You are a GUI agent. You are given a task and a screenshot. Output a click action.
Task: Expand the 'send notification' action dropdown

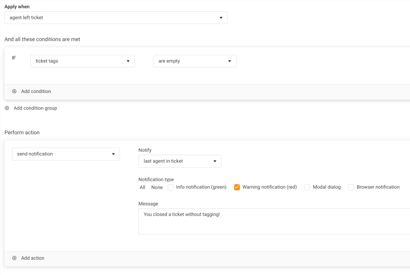tap(66, 154)
